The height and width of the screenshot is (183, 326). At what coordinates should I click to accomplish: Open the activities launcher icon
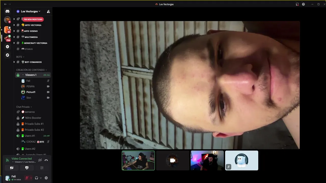click(42, 168)
